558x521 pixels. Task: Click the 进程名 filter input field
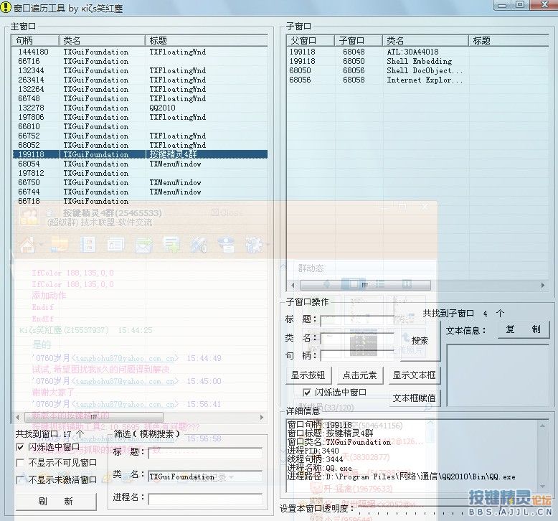(x=204, y=497)
